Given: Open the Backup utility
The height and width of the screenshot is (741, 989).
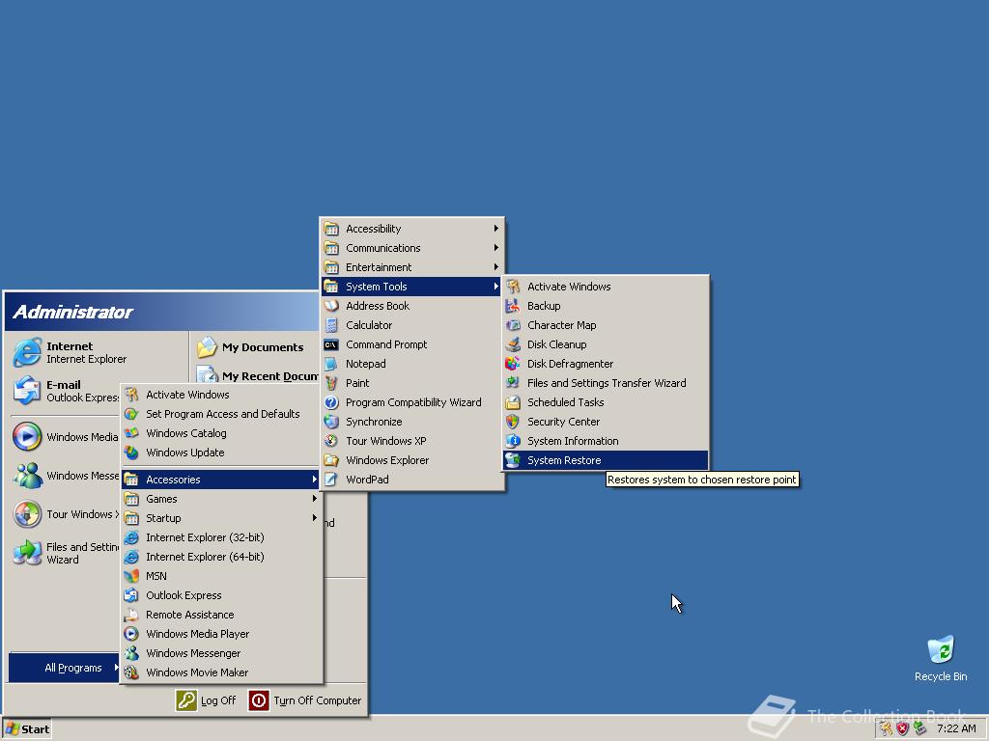Looking at the screenshot, I should click(546, 306).
